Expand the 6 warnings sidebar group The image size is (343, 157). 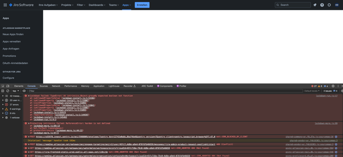[x=3, y=109]
